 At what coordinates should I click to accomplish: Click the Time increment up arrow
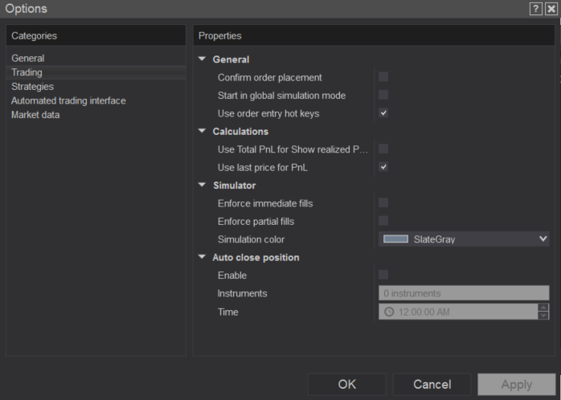543,308
